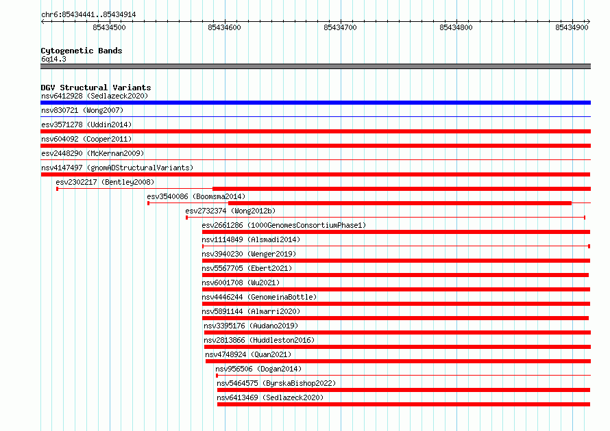Select the blue nsv6412928 variant bar
This screenshot has width=610, height=431.
(x=315, y=103)
